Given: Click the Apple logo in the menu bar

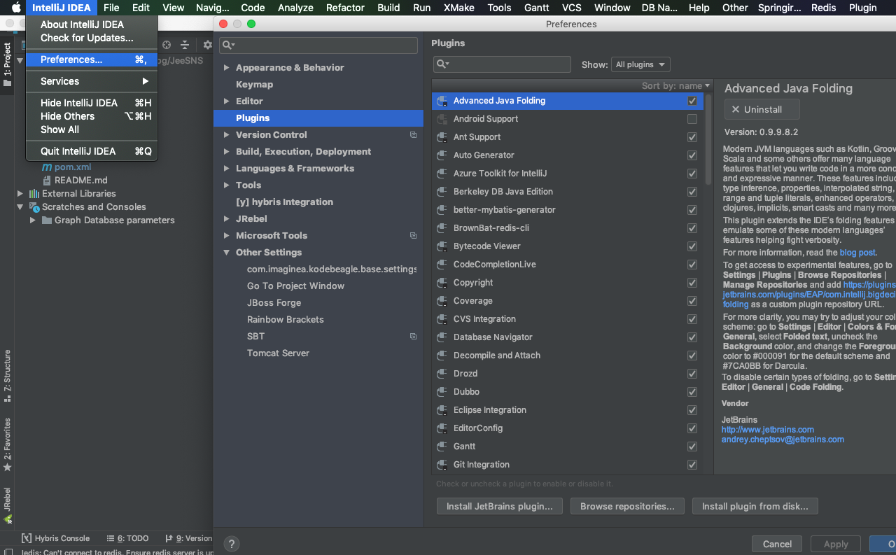Looking at the screenshot, I should [x=15, y=8].
